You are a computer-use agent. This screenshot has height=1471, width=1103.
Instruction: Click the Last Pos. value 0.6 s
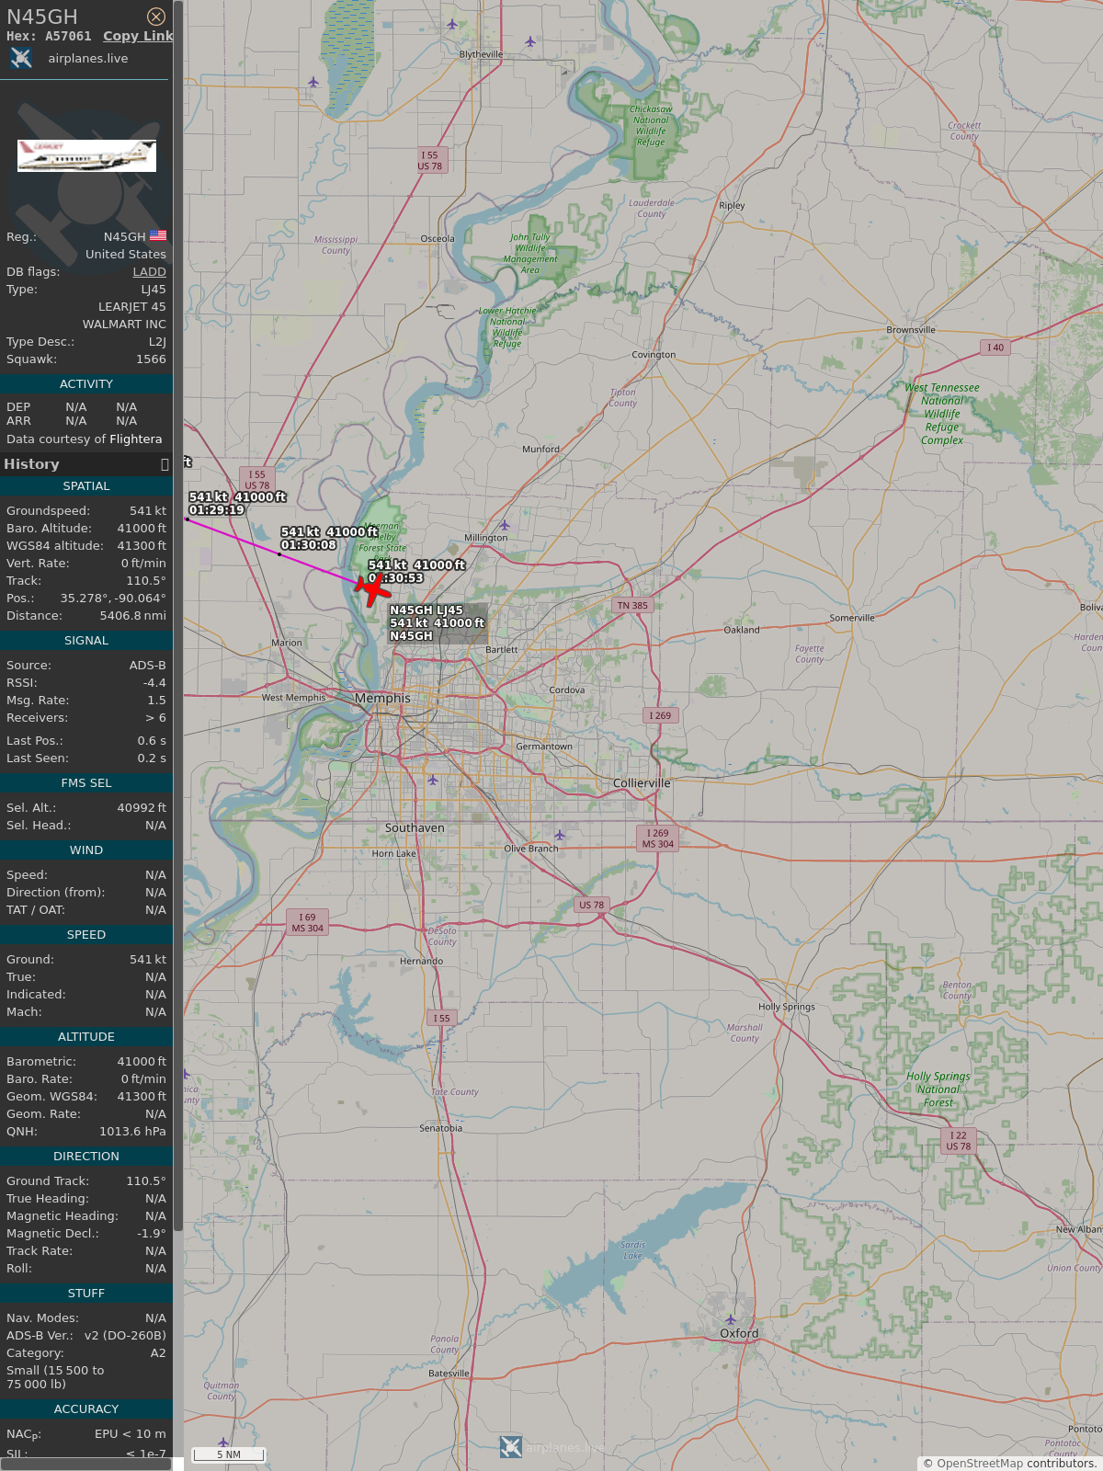coord(152,741)
